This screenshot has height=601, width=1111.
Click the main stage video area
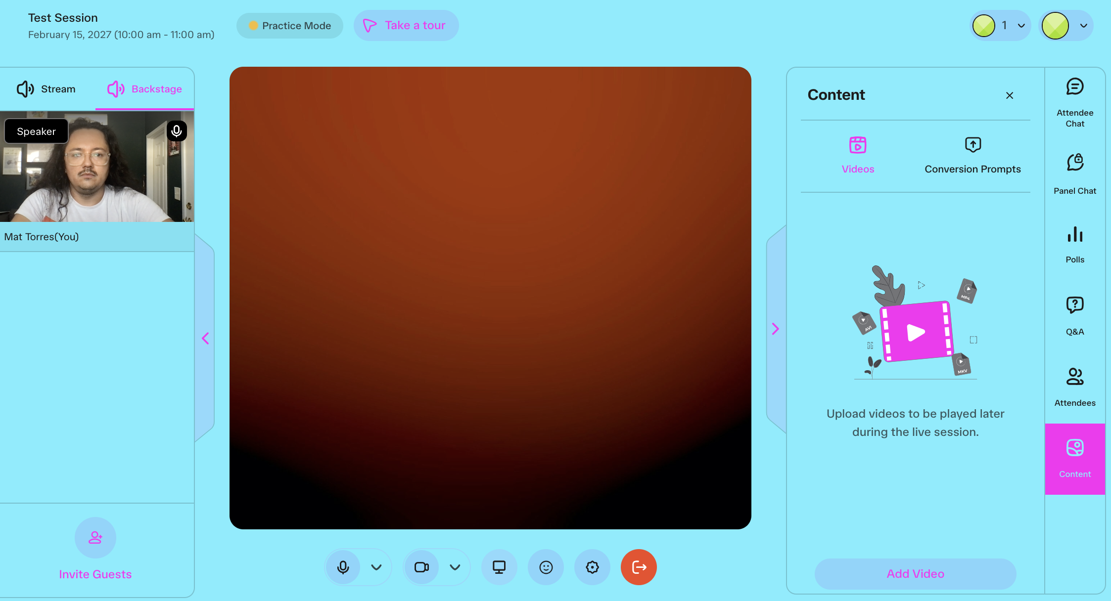pos(490,298)
